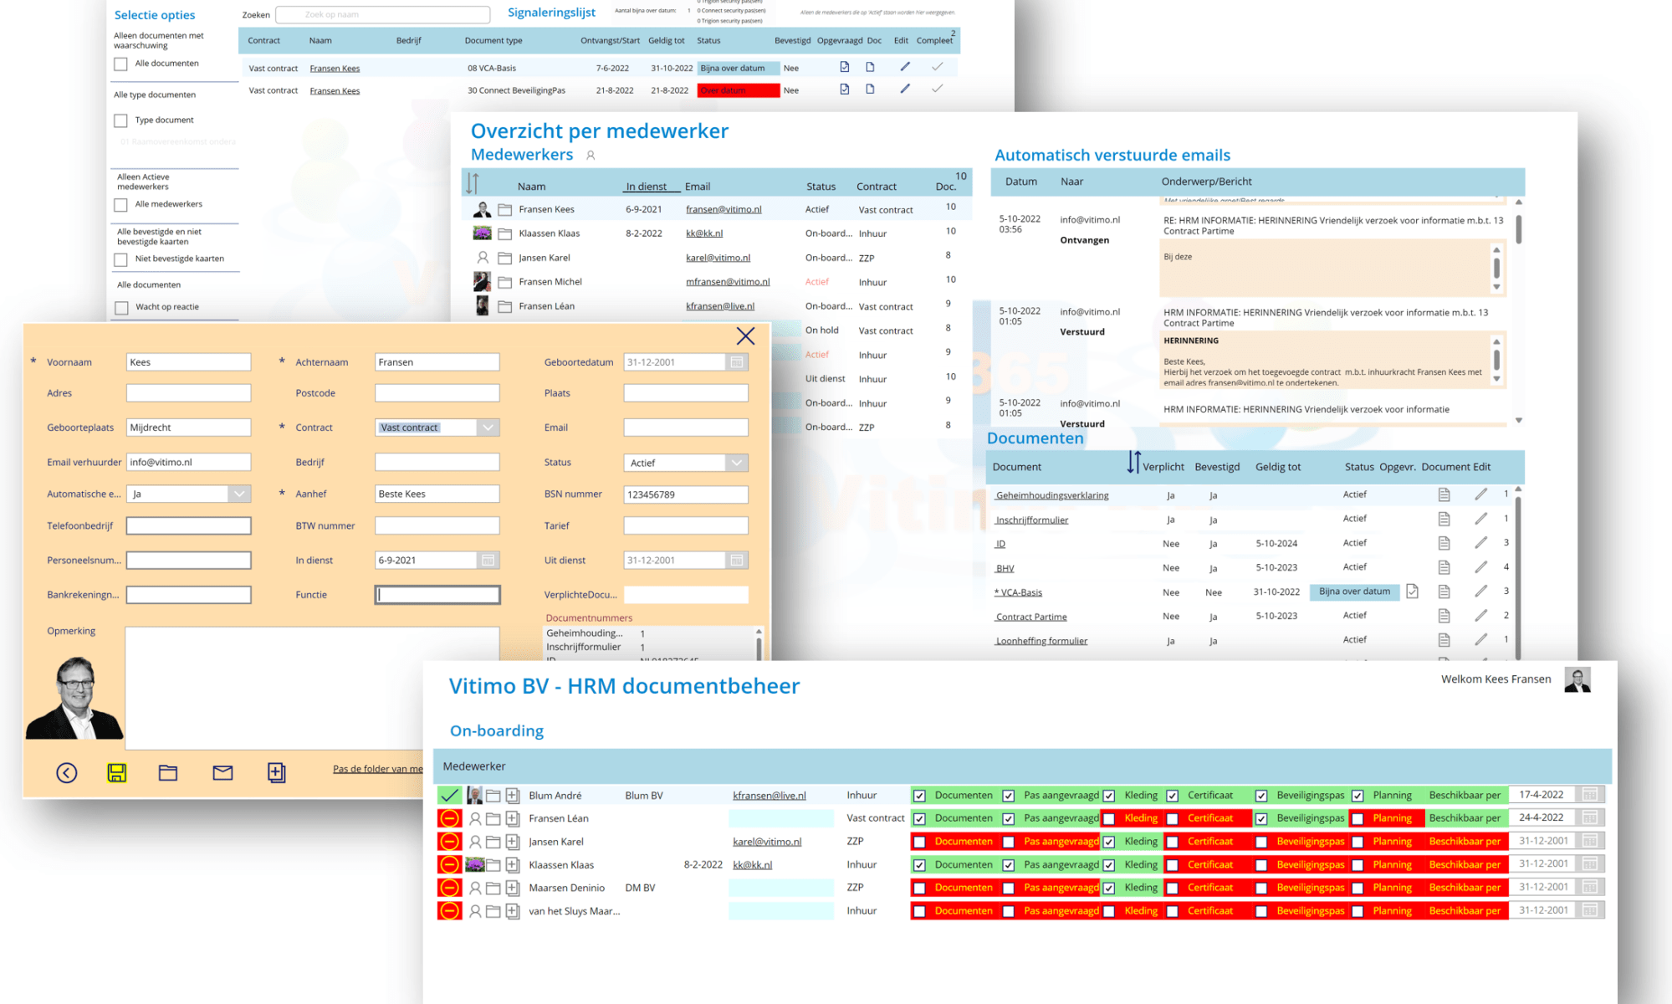Toggle Niet bevestigde kaarten checkbox
Viewport: 1672px width, 1004px height.
pos(121,259)
